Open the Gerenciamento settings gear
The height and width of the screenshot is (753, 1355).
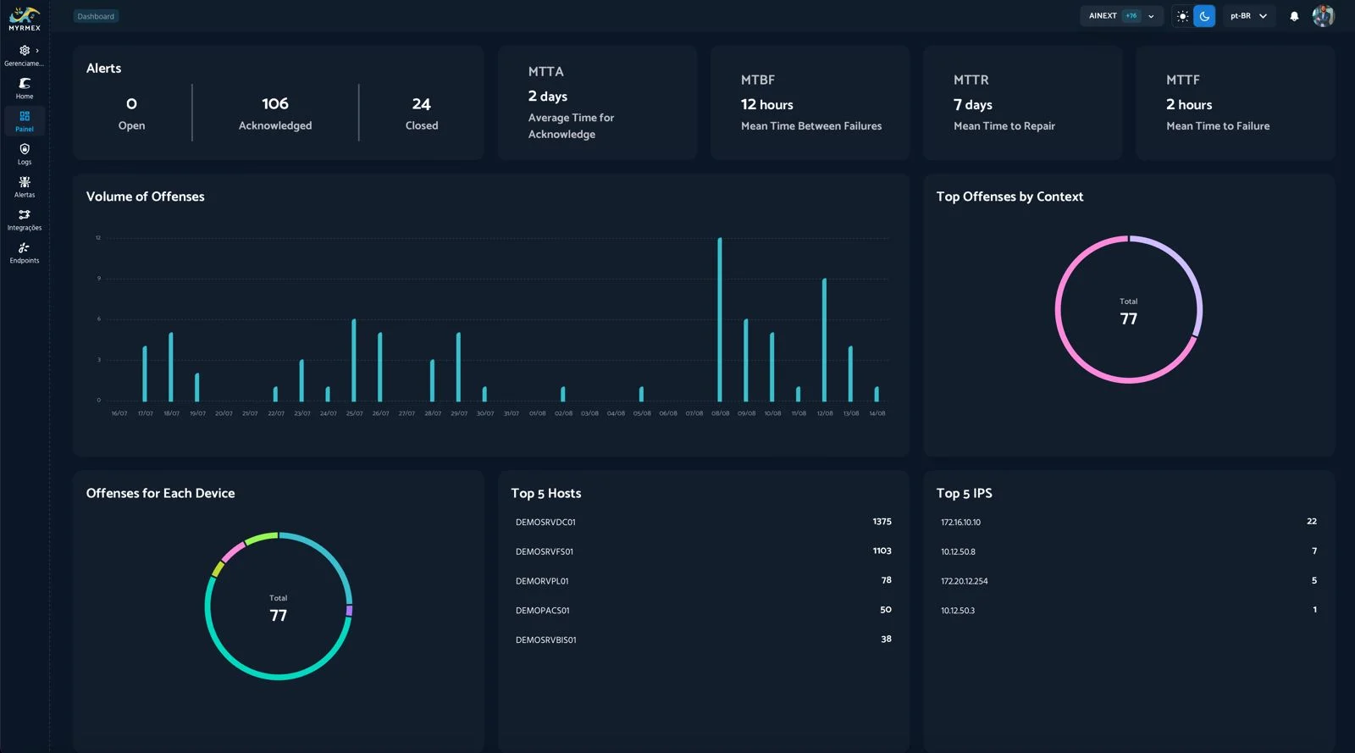[25, 51]
